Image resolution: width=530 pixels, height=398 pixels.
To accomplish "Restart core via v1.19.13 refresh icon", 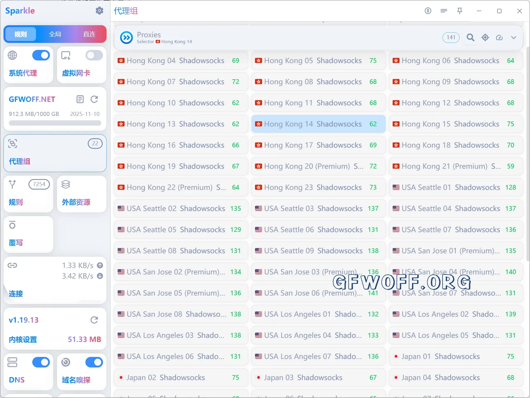I will click(x=94, y=320).
